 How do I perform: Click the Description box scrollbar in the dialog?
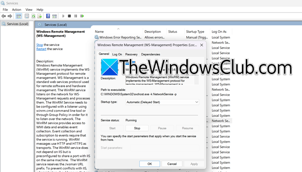(196, 80)
